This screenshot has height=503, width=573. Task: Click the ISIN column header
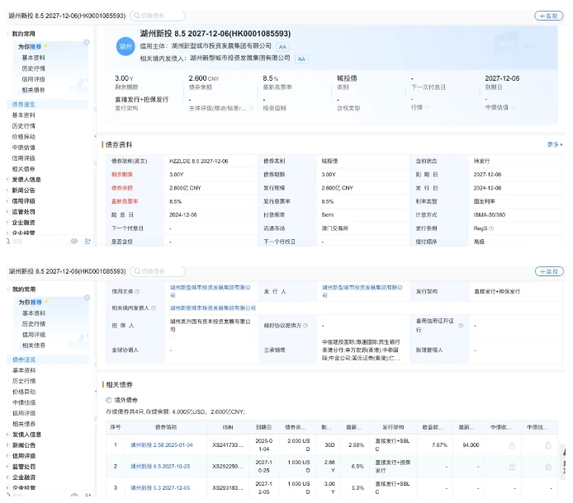[228, 427]
